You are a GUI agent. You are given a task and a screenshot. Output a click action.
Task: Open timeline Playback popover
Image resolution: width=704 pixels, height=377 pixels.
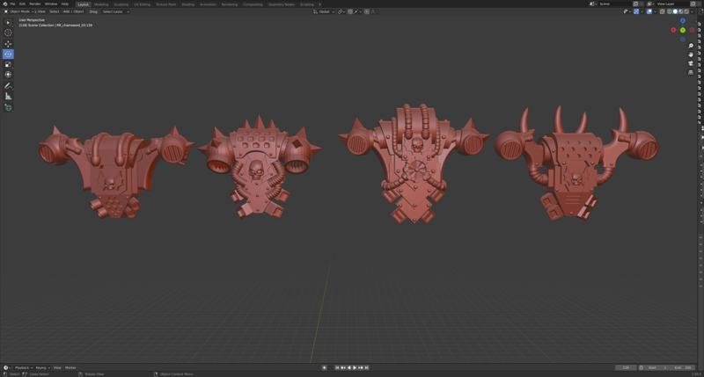tap(24, 367)
